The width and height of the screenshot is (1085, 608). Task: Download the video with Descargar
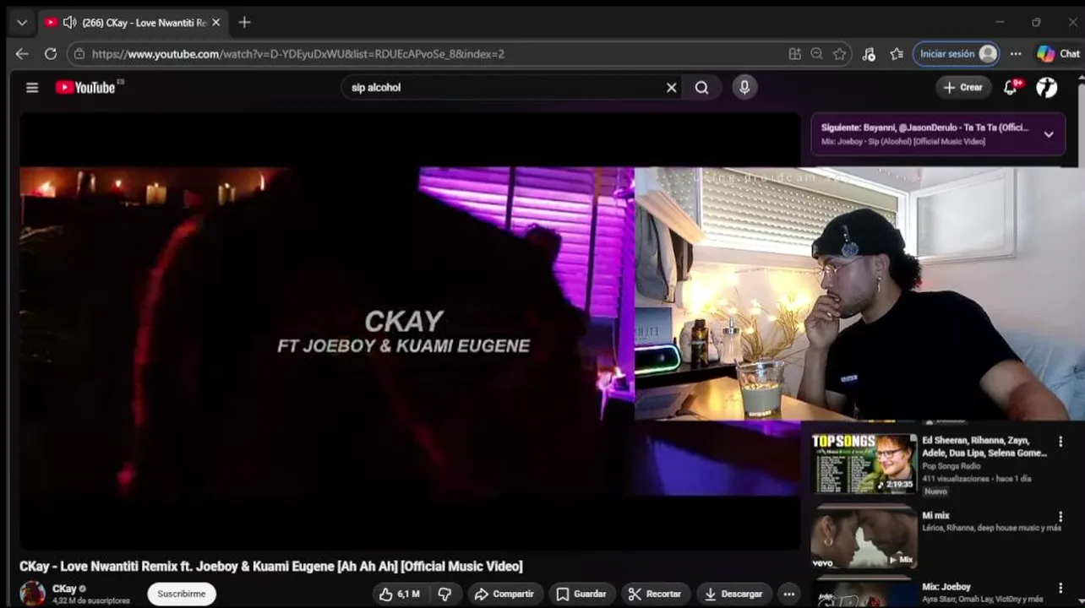[x=733, y=594]
